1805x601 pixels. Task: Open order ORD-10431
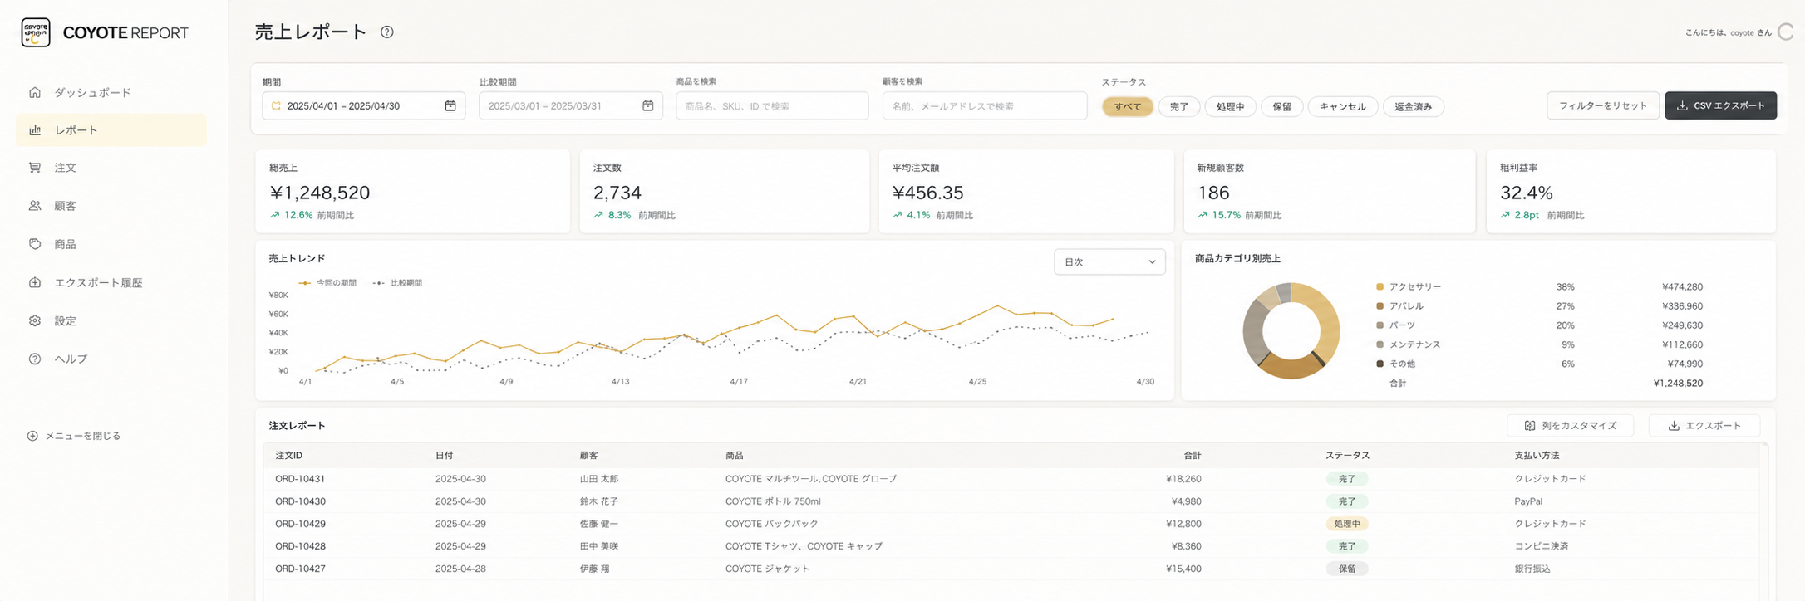tap(300, 479)
